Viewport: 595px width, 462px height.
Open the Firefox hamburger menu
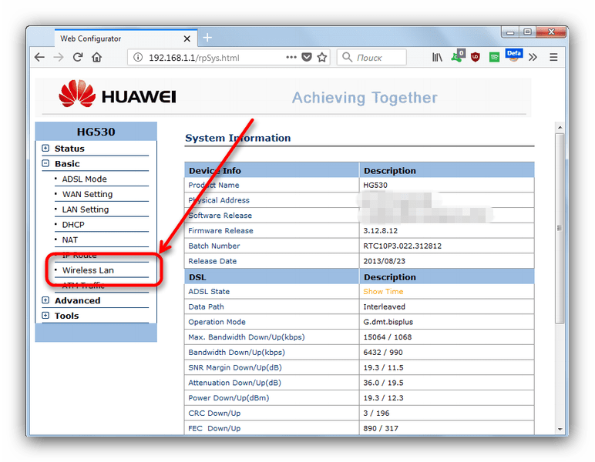point(553,57)
